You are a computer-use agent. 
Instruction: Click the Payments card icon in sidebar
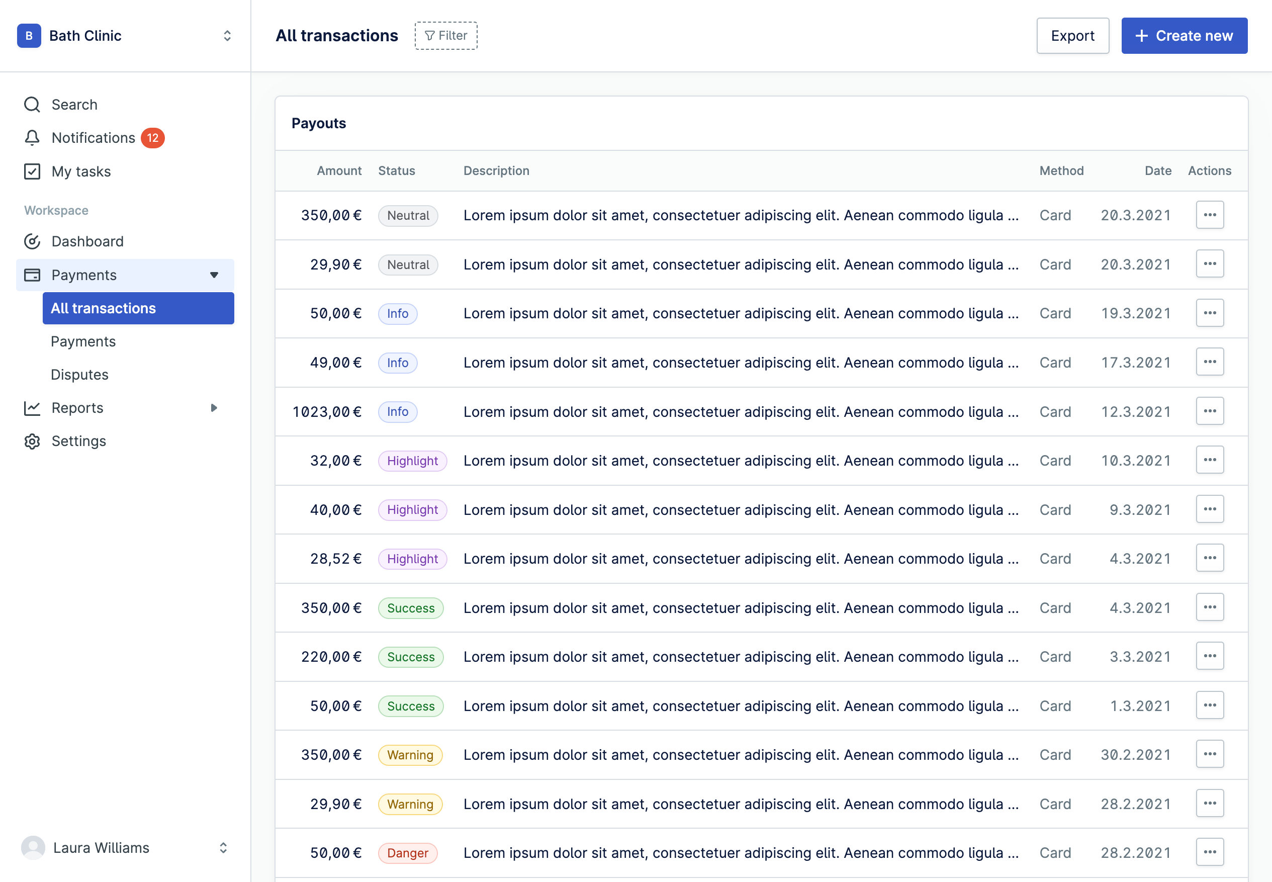click(32, 275)
